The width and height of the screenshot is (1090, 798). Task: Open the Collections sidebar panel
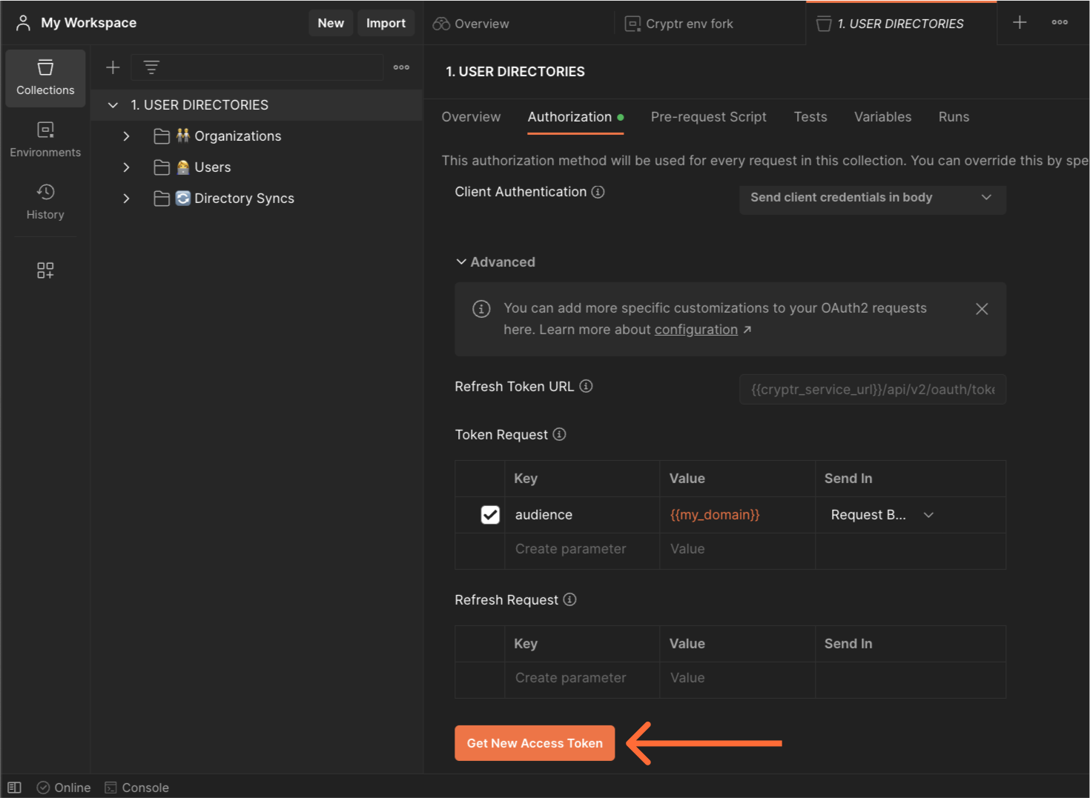[45, 78]
